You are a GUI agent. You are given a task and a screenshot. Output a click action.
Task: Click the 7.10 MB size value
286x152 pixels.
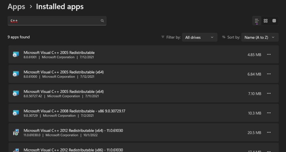[255, 93]
